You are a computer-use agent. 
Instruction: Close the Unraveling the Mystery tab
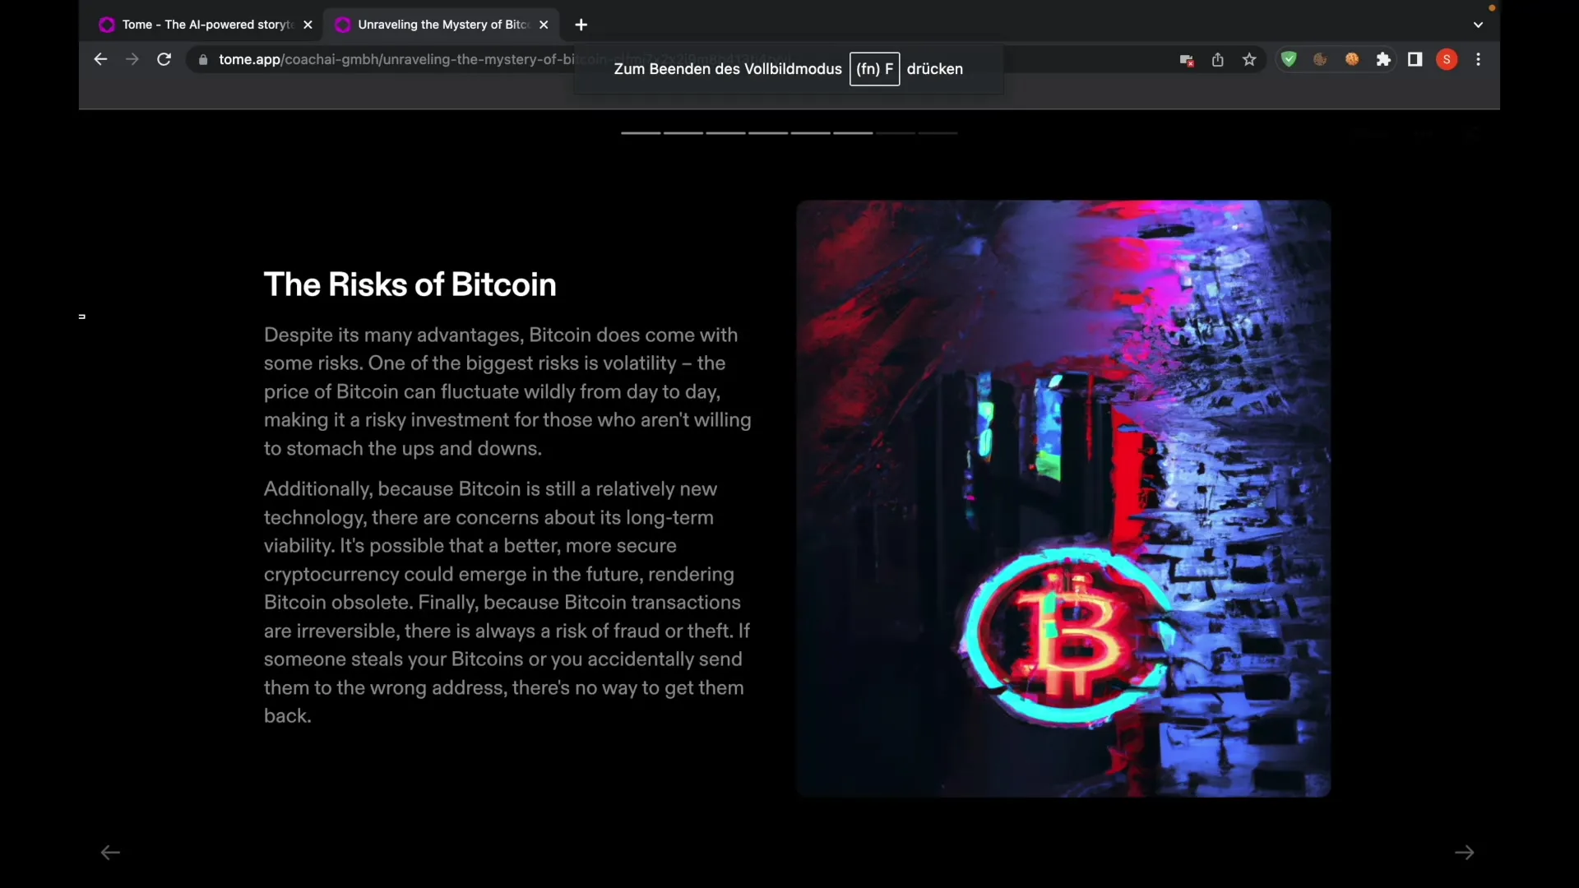(544, 25)
